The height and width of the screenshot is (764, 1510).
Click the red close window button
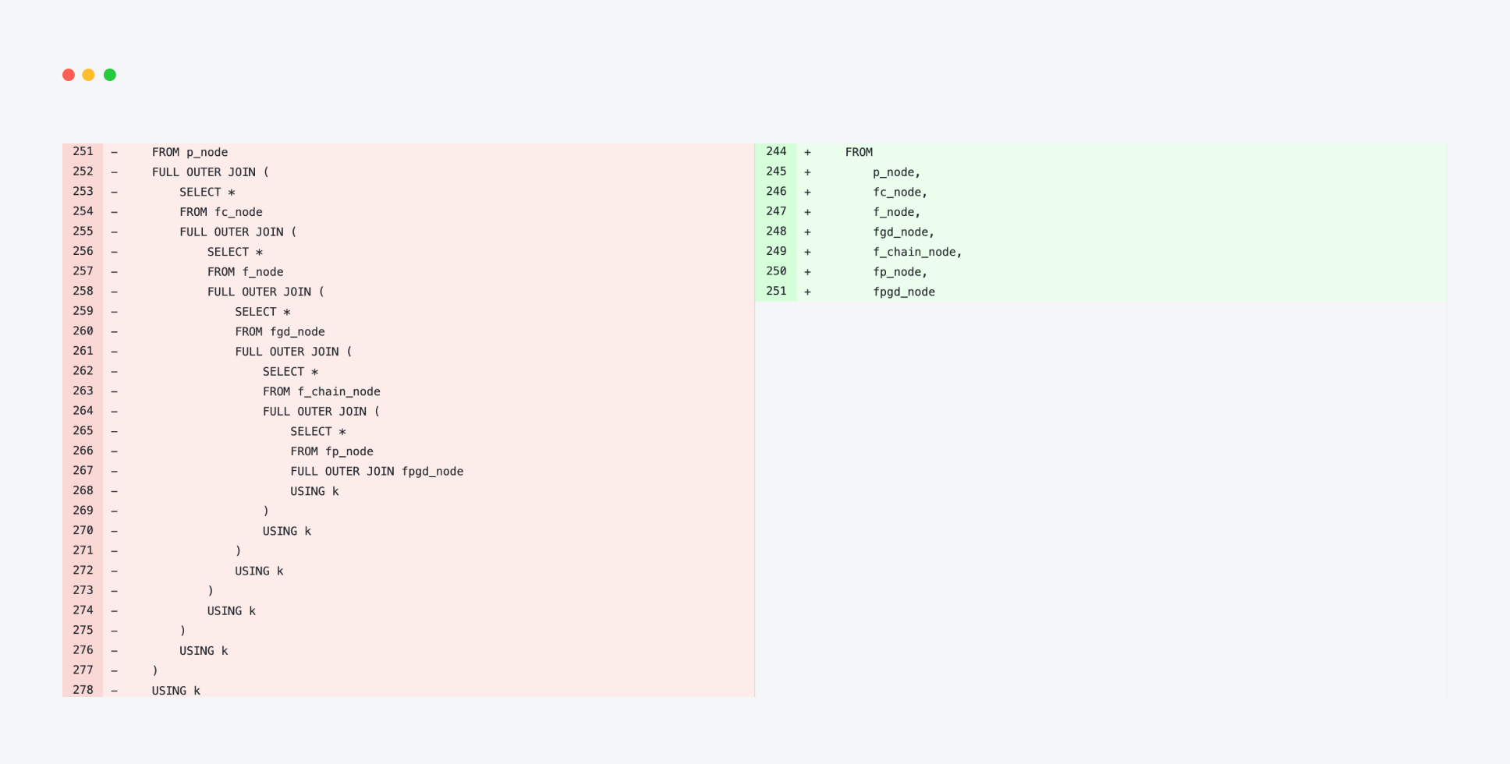[69, 75]
